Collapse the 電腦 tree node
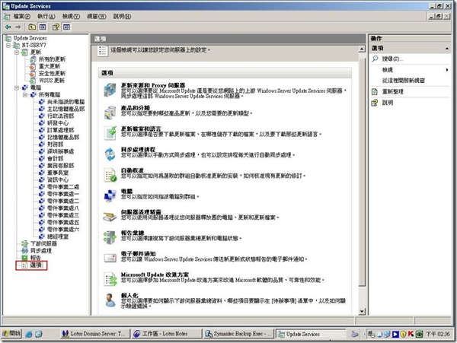The image size is (457, 343). (x=17, y=87)
